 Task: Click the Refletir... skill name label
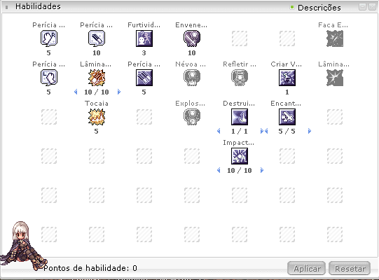pos(240,64)
